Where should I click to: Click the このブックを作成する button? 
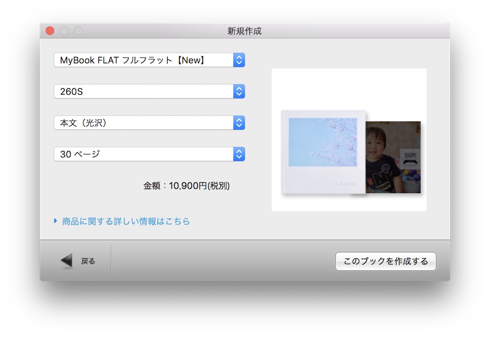(386, 261)
